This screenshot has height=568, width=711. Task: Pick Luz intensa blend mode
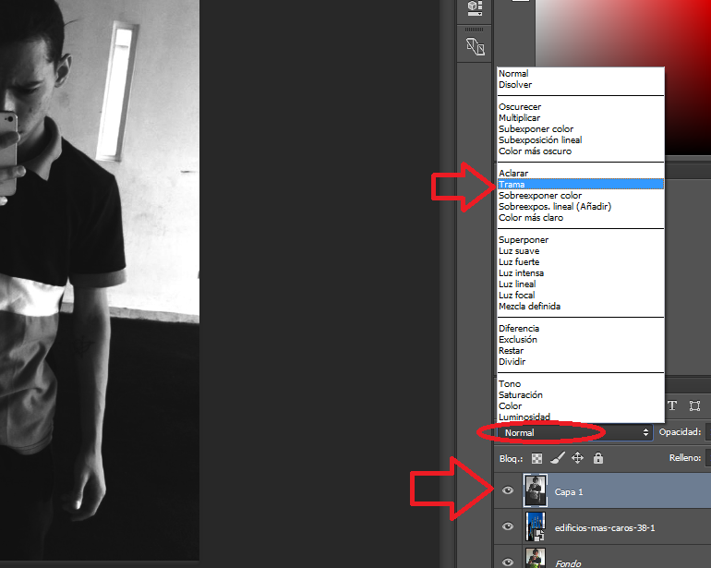coord(581,273)
